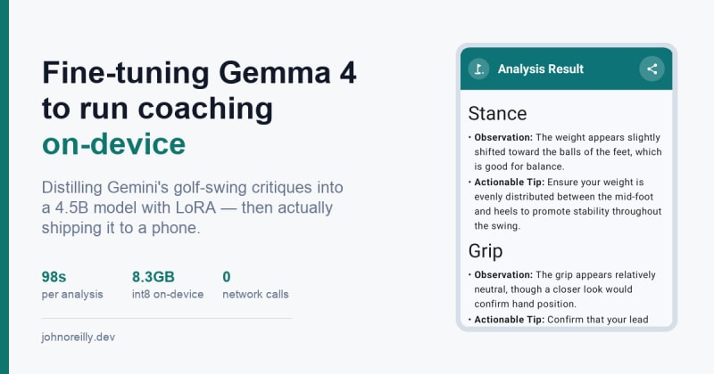Click the Grip section heading
714x374 pixels.
point(486,251)
